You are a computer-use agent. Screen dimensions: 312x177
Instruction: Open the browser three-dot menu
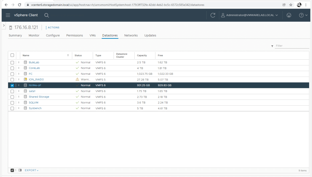(306, 5)
